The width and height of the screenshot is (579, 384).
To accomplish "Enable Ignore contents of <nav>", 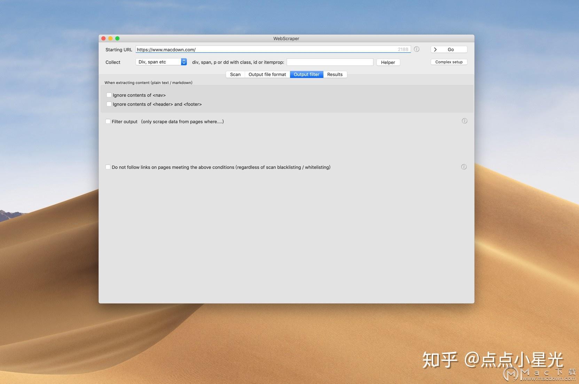I will [x=109, y=95].
